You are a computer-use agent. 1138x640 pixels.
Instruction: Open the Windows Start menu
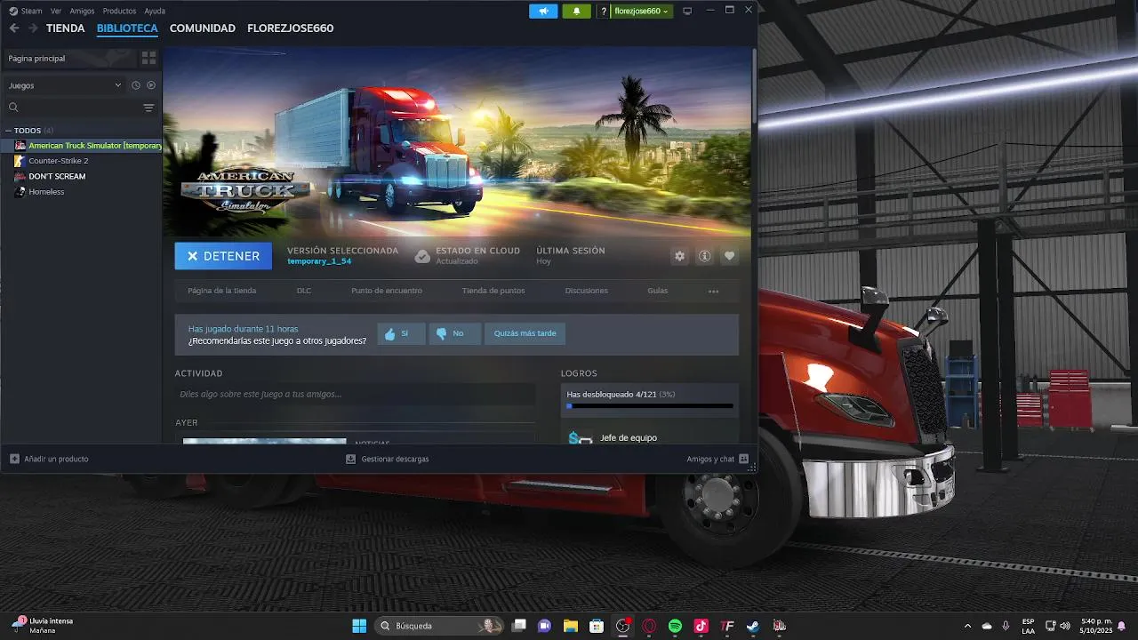pyautogui.click(x=359, y=626)
